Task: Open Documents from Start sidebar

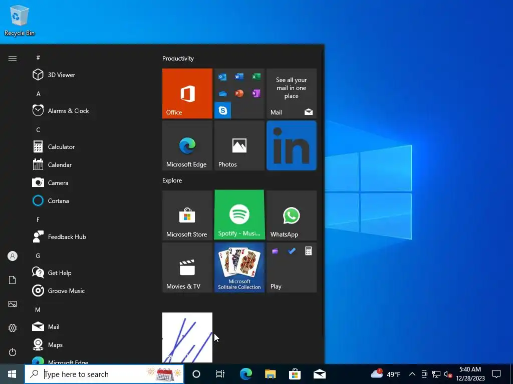Action: [x=13, y=280]
